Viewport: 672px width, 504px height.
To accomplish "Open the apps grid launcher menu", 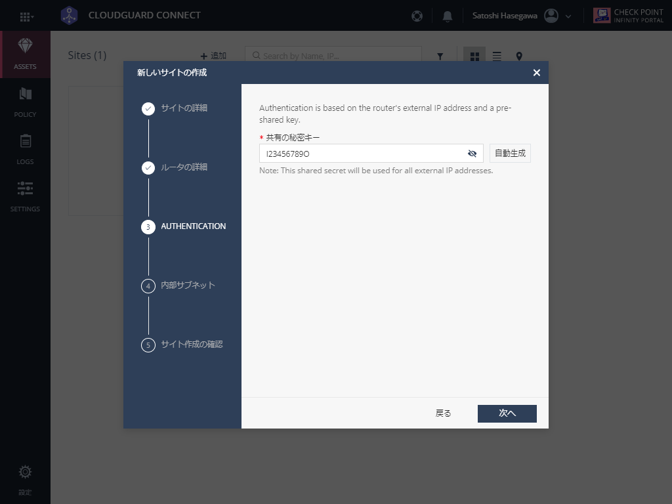I will 26,16.
